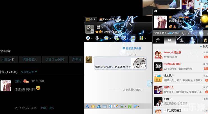The width and height of the screenshot is (208, 114).
Task: Switch to the recent conversations tab
Action: (x=170, y=40)
